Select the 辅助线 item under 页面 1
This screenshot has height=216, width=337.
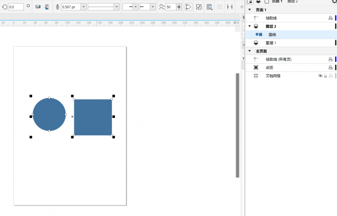(271, 18)
